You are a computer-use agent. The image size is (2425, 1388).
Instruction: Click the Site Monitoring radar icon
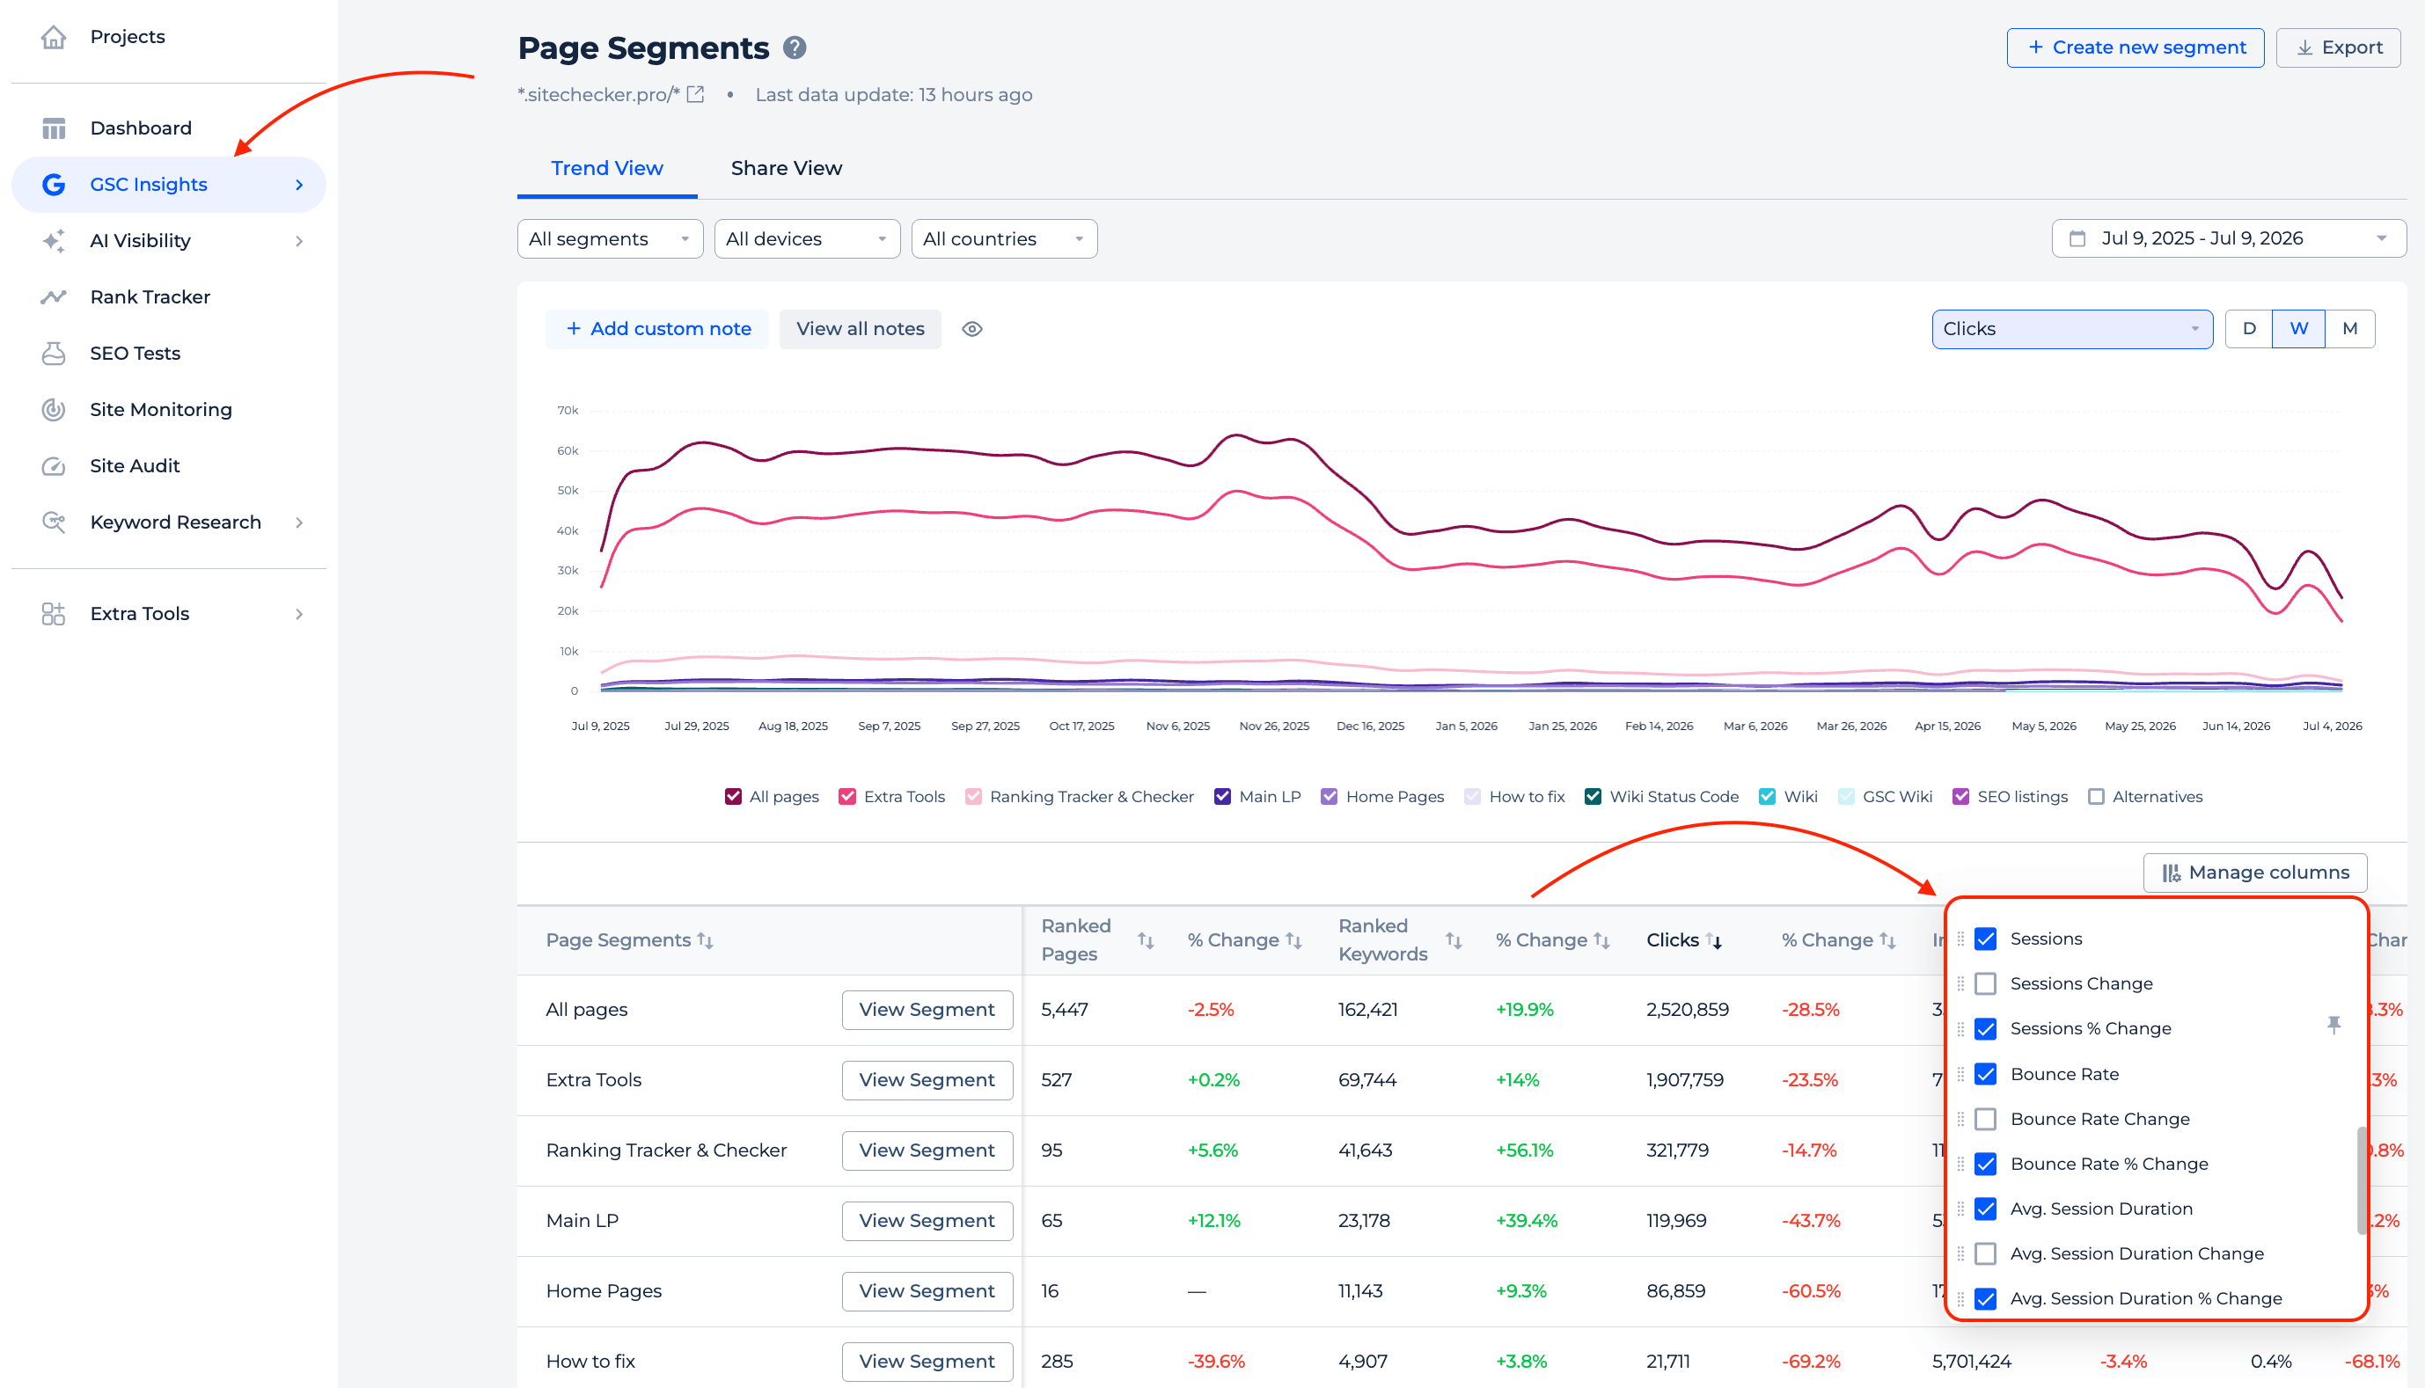[54, 409]
